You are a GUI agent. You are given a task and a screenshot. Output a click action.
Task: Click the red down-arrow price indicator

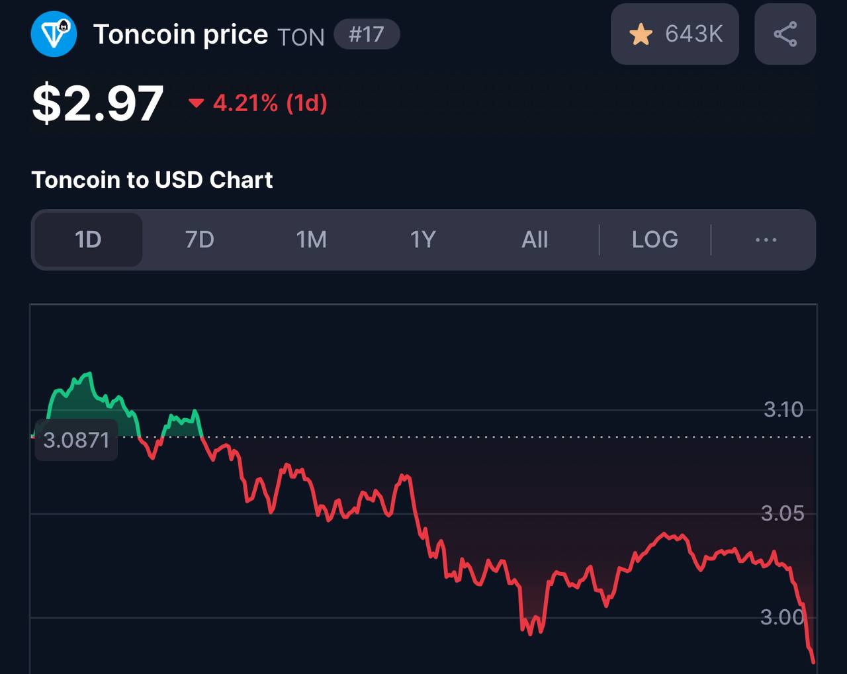point(196,103)
